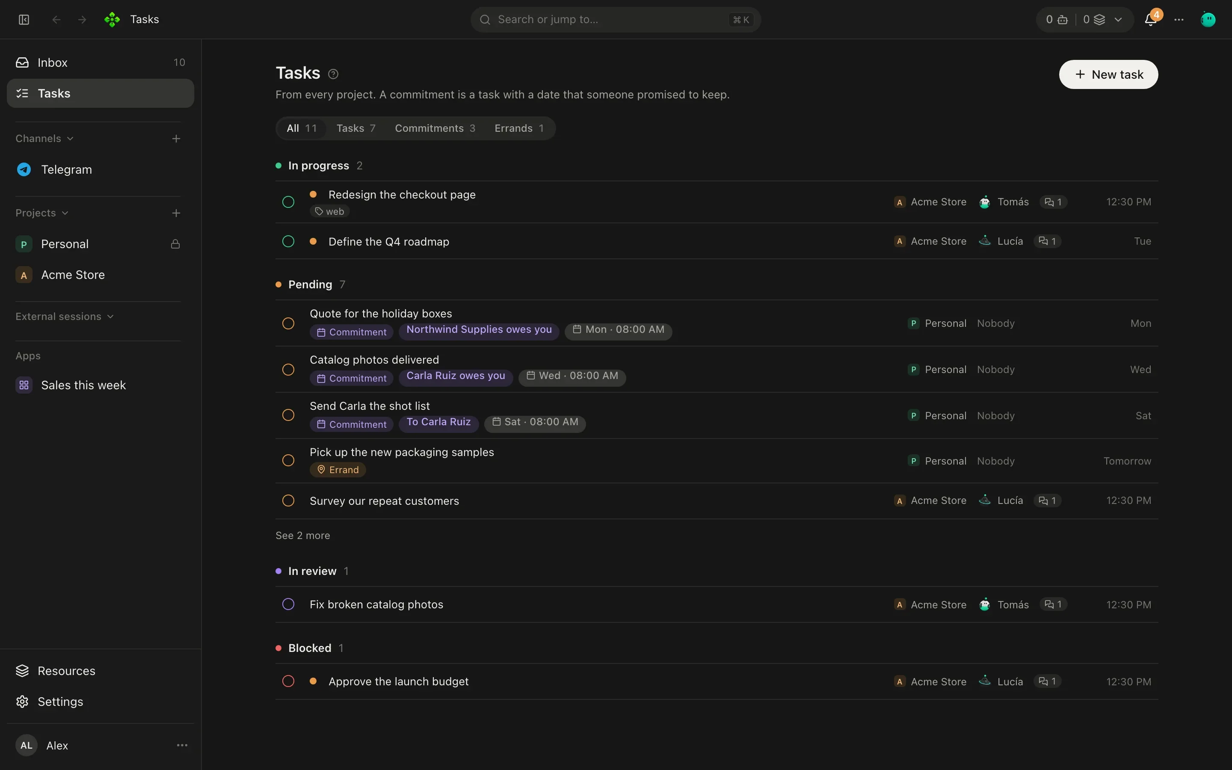Collapse the Channels section
The height and width of the screenshot is (770, 1232).
tap(45, 139)
